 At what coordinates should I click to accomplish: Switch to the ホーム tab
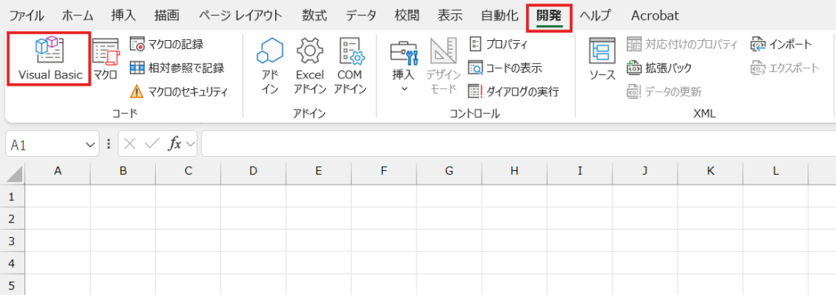click(x=78, y=16)
